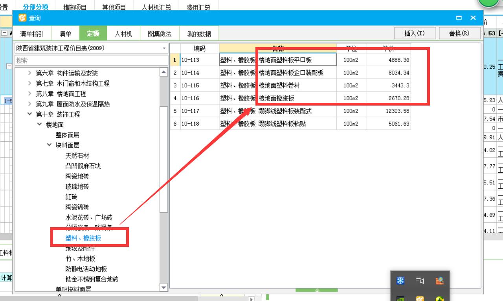503x301 pixels.
Task: Open the 陕西省建筑装饰工程价目表 dropdown
Action: 164,48
